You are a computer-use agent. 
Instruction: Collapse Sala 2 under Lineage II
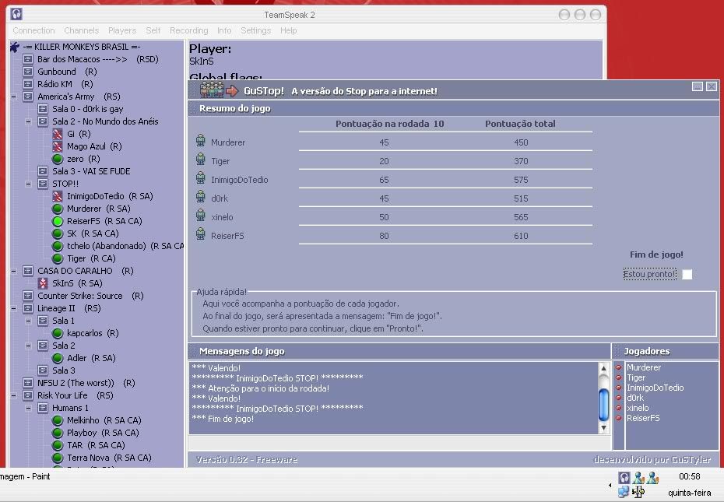coord(28,346)
